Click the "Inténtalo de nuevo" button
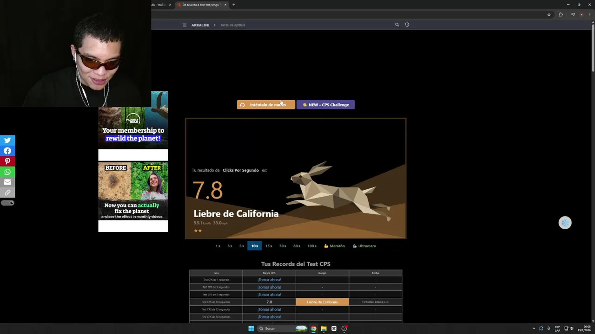The width and height of the screenshot is (595, 334). (x=266, y=105)
